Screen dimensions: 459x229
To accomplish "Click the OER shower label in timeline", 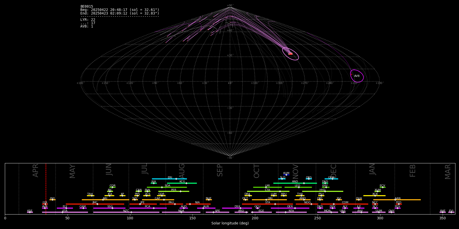I will (x=290, y=207).
